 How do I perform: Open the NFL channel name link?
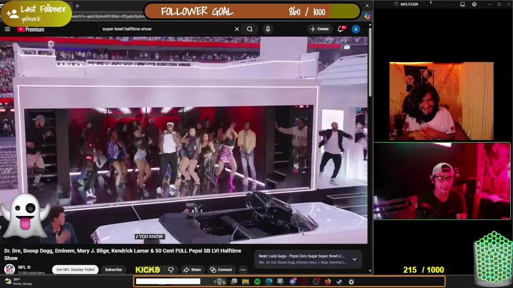click(x=22, y=267)
